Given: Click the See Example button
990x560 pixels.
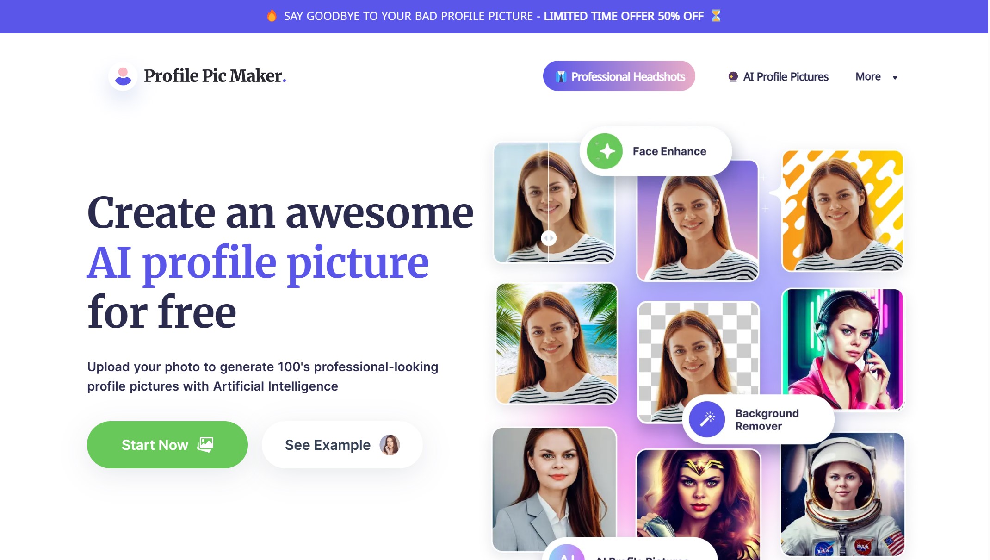Looking at the screenshot, I should [341, 444].
